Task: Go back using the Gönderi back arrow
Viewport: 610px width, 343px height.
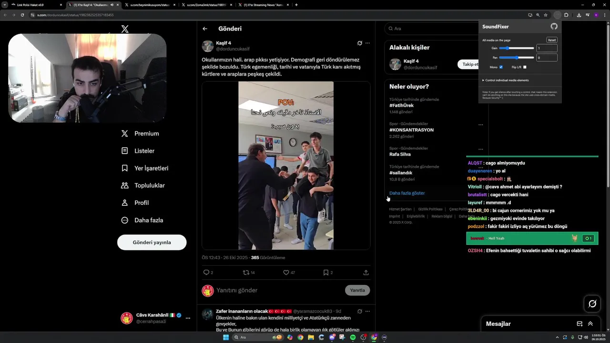Action: [205, 29]
